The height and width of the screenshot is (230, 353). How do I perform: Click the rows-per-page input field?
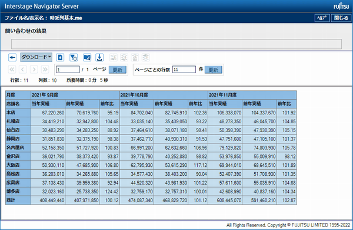coord(184,70)
